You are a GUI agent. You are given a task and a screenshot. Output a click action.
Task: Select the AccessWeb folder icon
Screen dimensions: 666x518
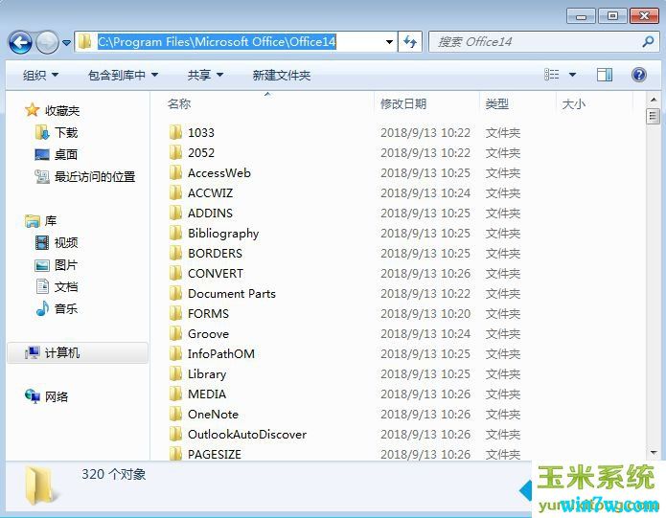click(175, 172)
